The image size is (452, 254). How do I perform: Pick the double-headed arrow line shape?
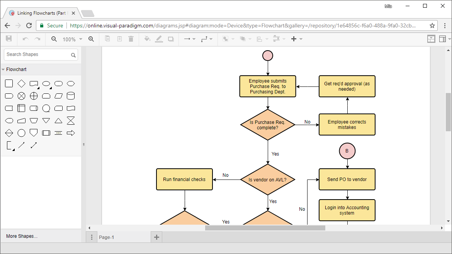tap(34, 145)
